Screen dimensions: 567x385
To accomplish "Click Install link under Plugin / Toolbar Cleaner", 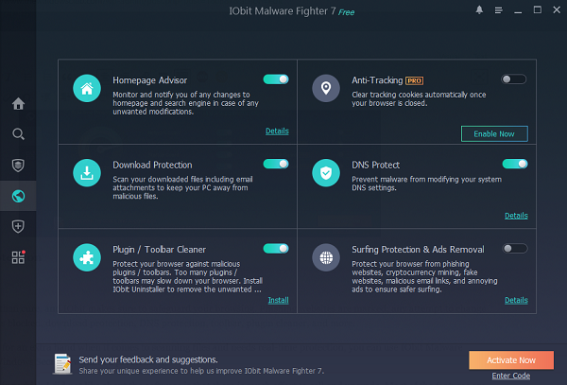I will point(278,300).
